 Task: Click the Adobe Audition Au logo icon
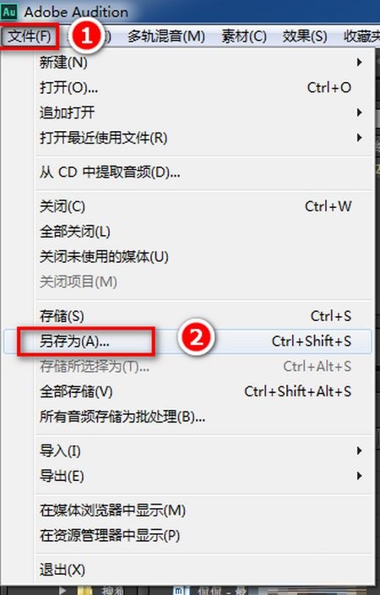click(8, 12)
